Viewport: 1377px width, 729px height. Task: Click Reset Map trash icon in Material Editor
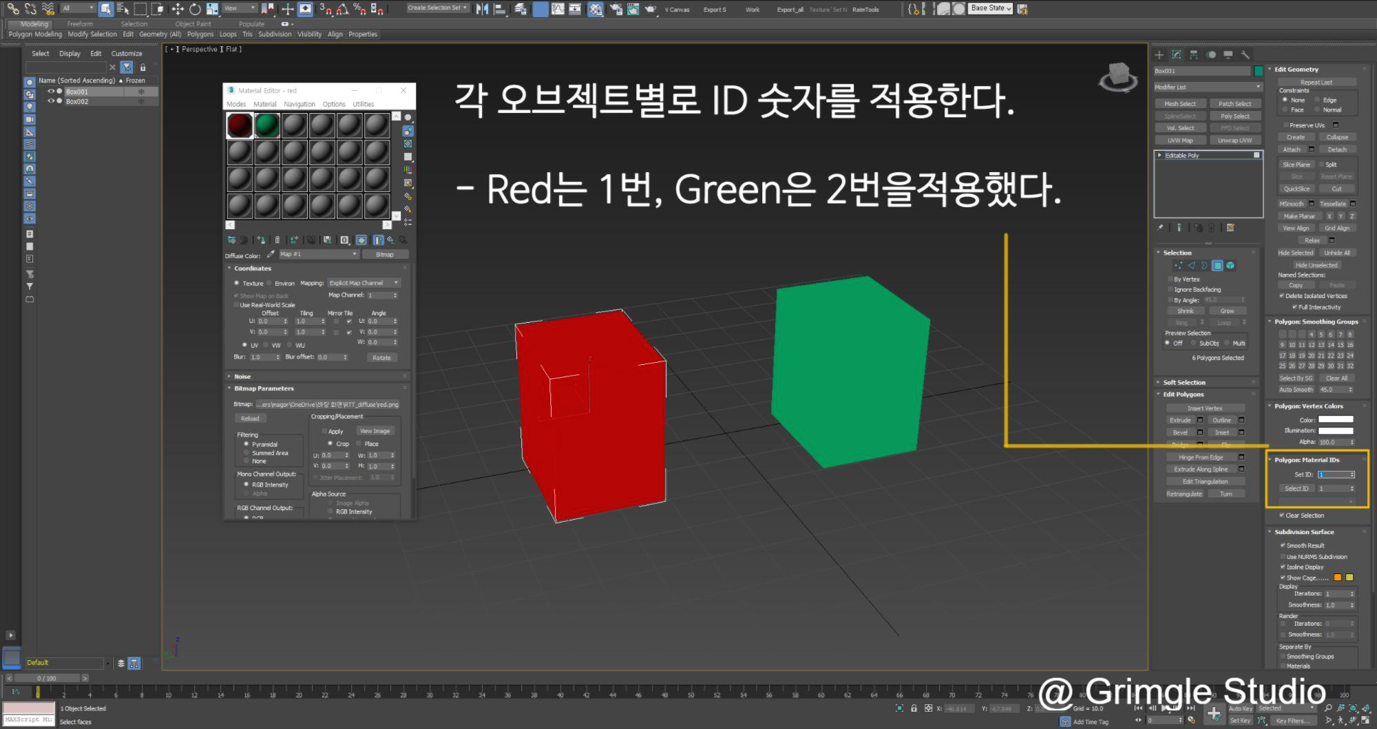[x=277, y=240]
